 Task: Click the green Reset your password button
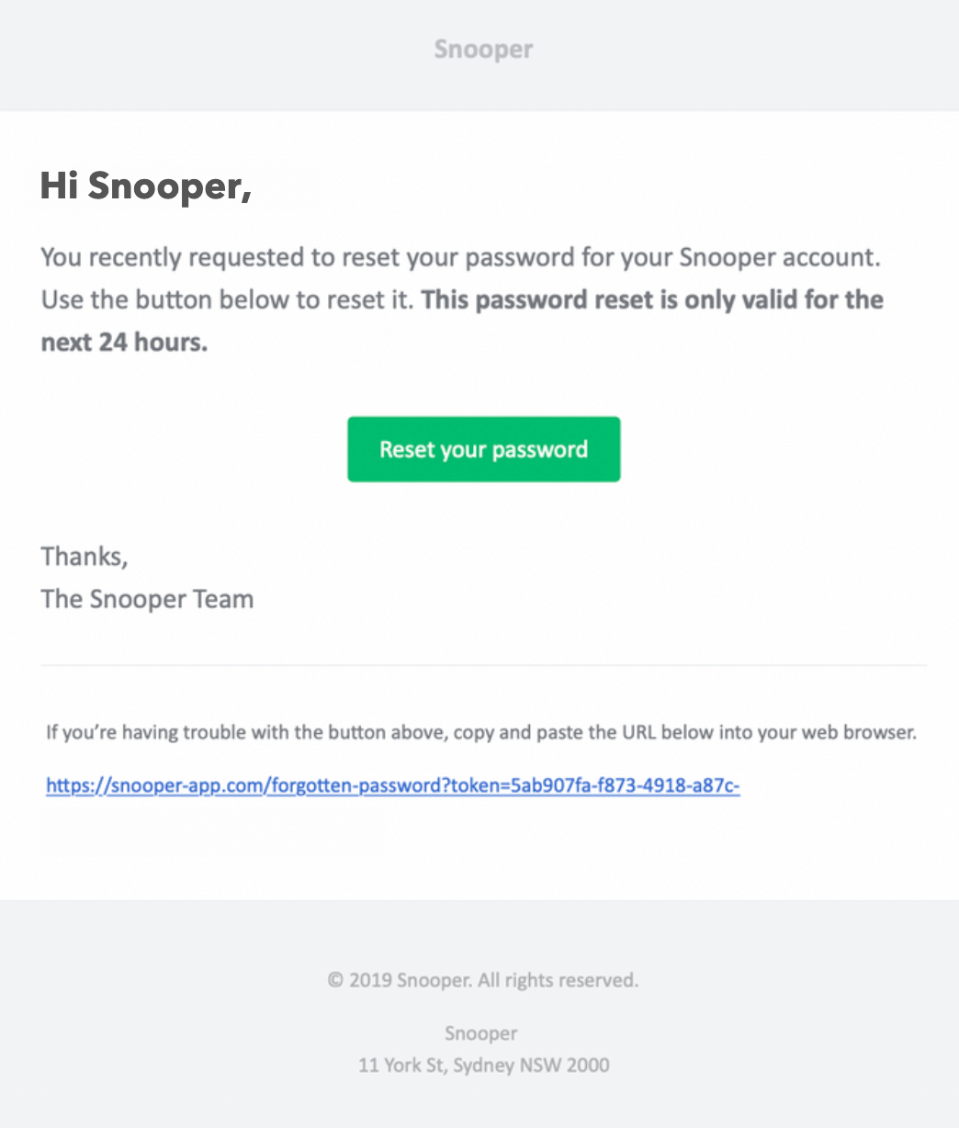pos(483,449)
